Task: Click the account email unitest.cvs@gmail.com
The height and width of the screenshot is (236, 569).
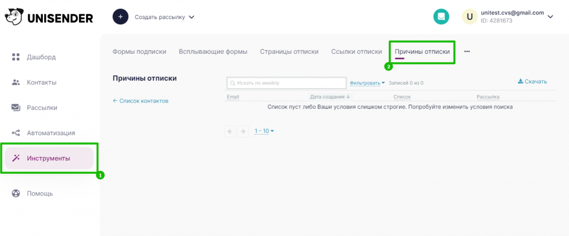Action: (512, 13)
